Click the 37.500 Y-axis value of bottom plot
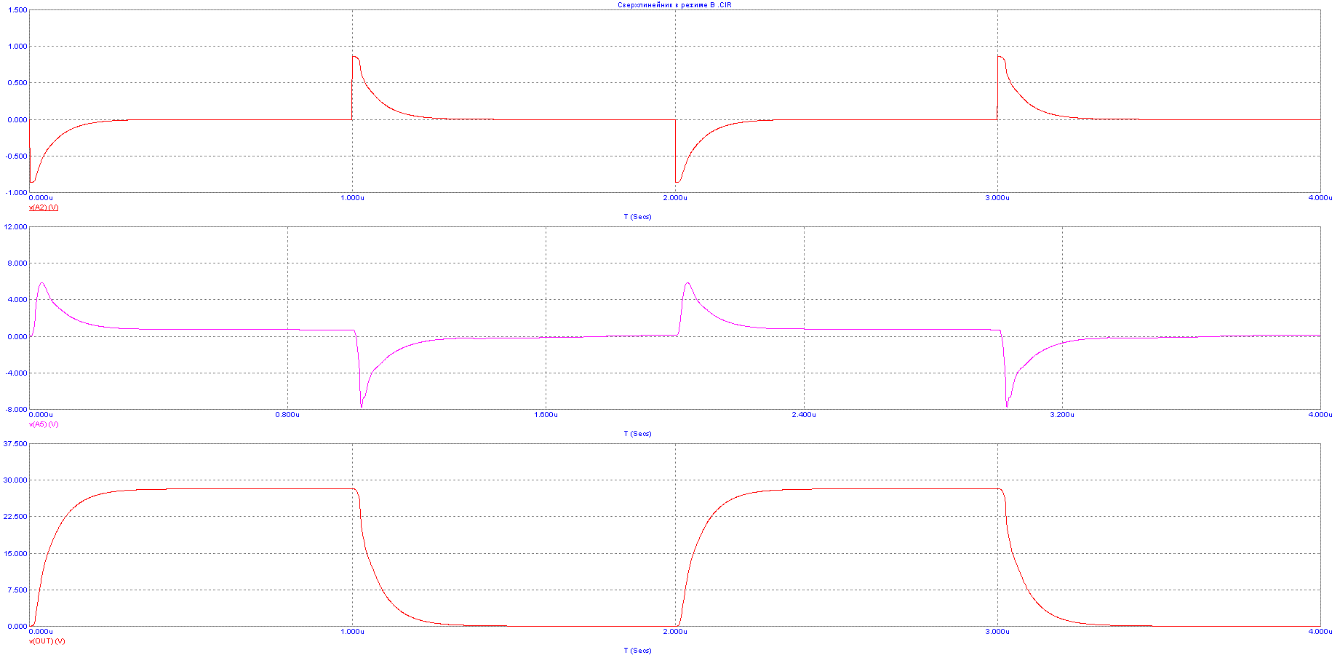The width and height of the screenshot is (1340, 658). click(15, 444)
